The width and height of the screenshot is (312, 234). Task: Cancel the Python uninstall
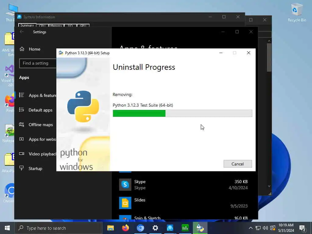[238, 164]
